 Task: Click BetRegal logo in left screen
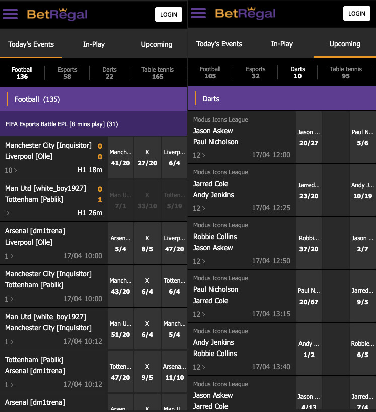57,14
